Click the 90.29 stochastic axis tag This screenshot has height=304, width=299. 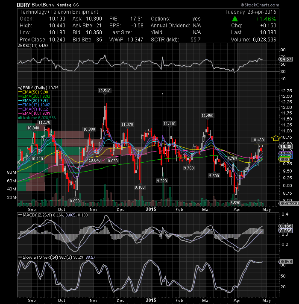[286, 262]
